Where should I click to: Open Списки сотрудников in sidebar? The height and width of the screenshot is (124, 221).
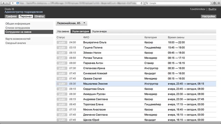pyautogui.click(x=18, y=28)
